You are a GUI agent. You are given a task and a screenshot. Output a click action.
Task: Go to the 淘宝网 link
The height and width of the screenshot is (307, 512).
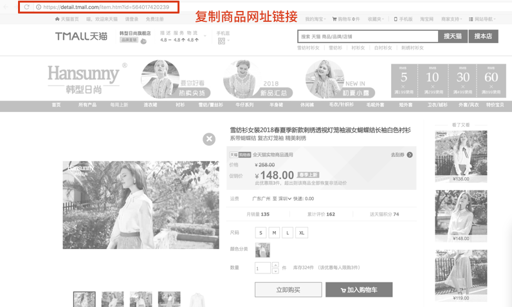427,19
